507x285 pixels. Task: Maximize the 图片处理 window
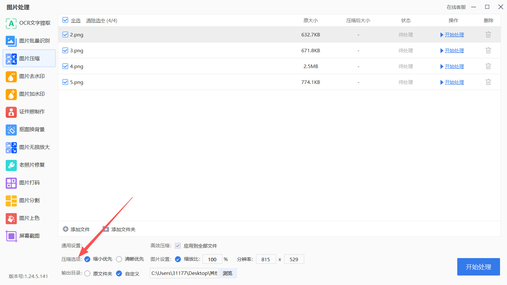point(487,7)
